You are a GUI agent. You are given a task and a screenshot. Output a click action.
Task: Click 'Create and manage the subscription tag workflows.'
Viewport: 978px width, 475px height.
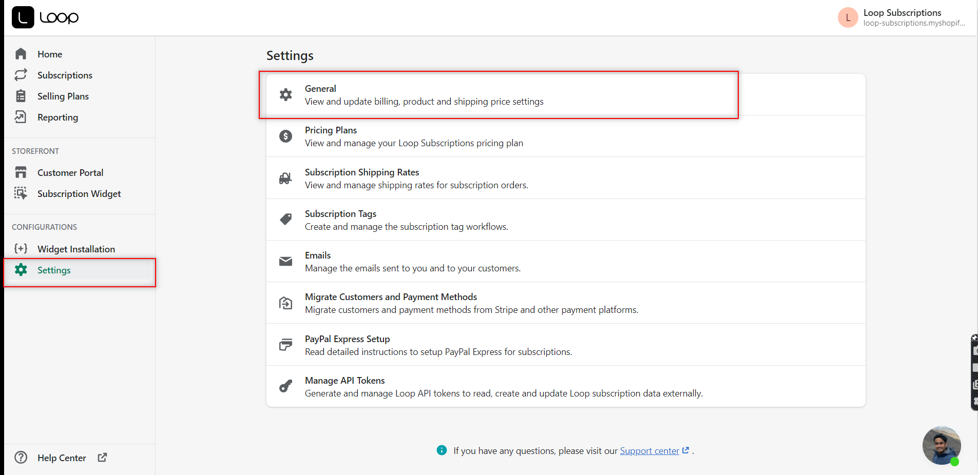(x=407, y=227)
